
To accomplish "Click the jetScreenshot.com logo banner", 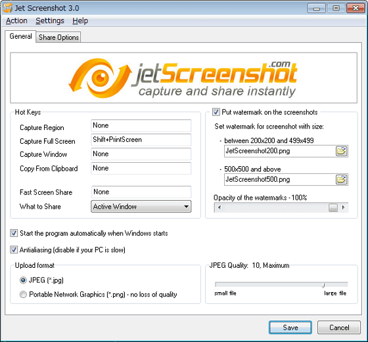I will click(183, 78).
